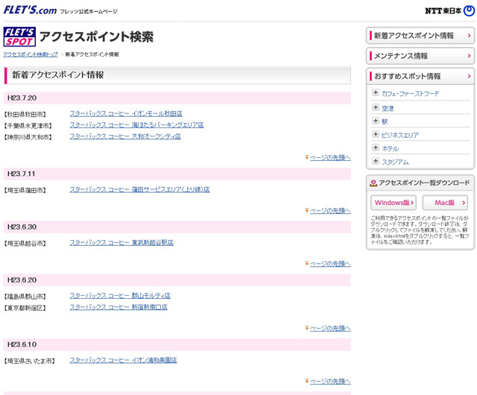Open the ホテル category link
Viewport: 477px width, 395px height.
[390, 148]
